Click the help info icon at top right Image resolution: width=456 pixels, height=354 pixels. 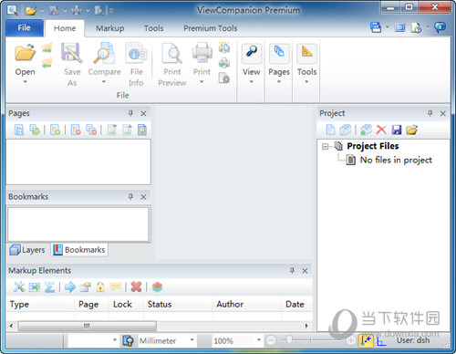tap(440, 27)
